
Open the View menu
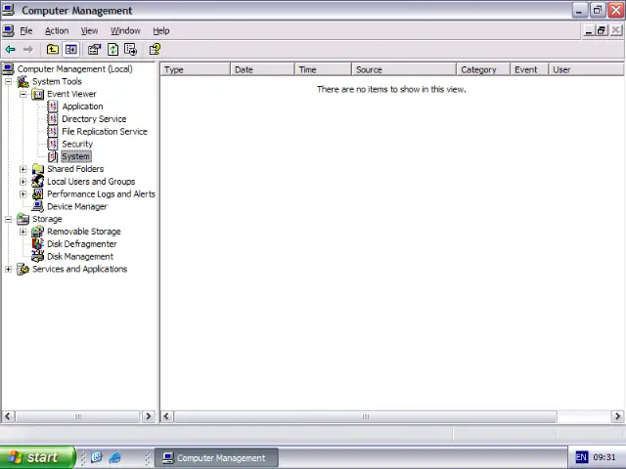pyautogui.click(x=89, y=30)
